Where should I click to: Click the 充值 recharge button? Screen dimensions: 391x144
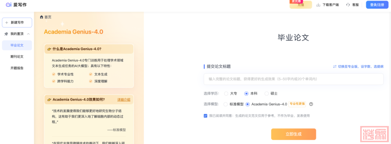click(300, 5)
